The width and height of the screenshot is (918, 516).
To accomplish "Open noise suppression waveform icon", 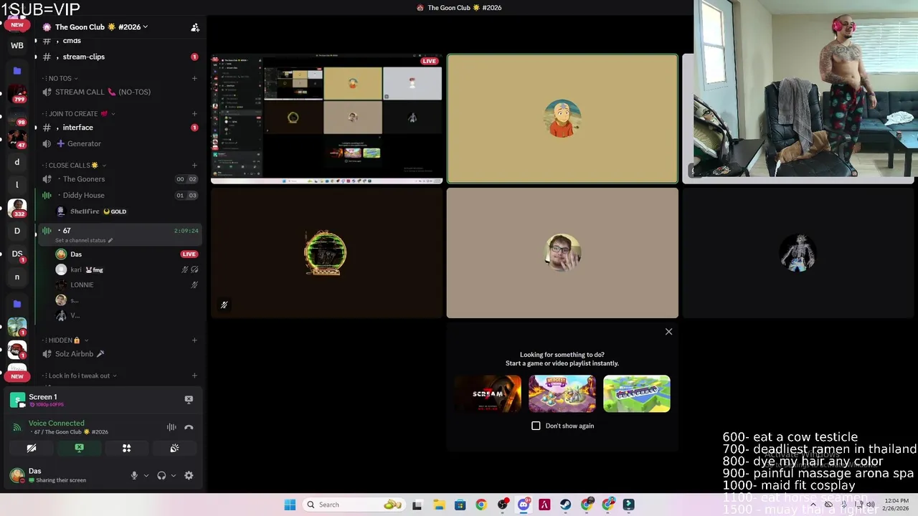I will pos(171,427).
